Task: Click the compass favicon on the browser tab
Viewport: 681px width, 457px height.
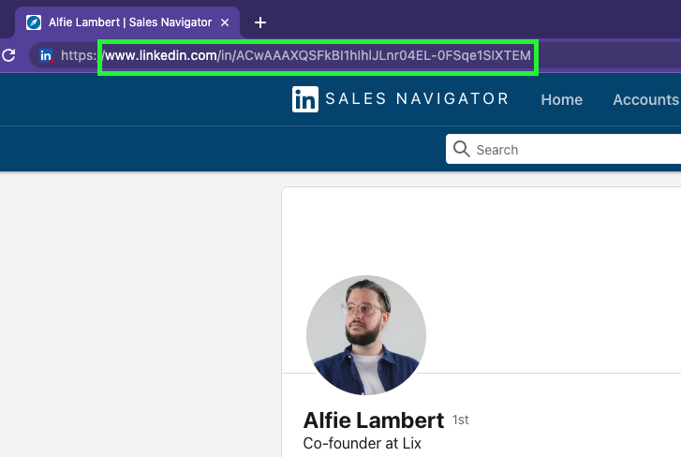Action: click(34, 22)
